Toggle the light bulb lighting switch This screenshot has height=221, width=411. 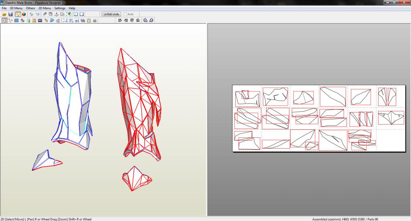coord(18,14)
